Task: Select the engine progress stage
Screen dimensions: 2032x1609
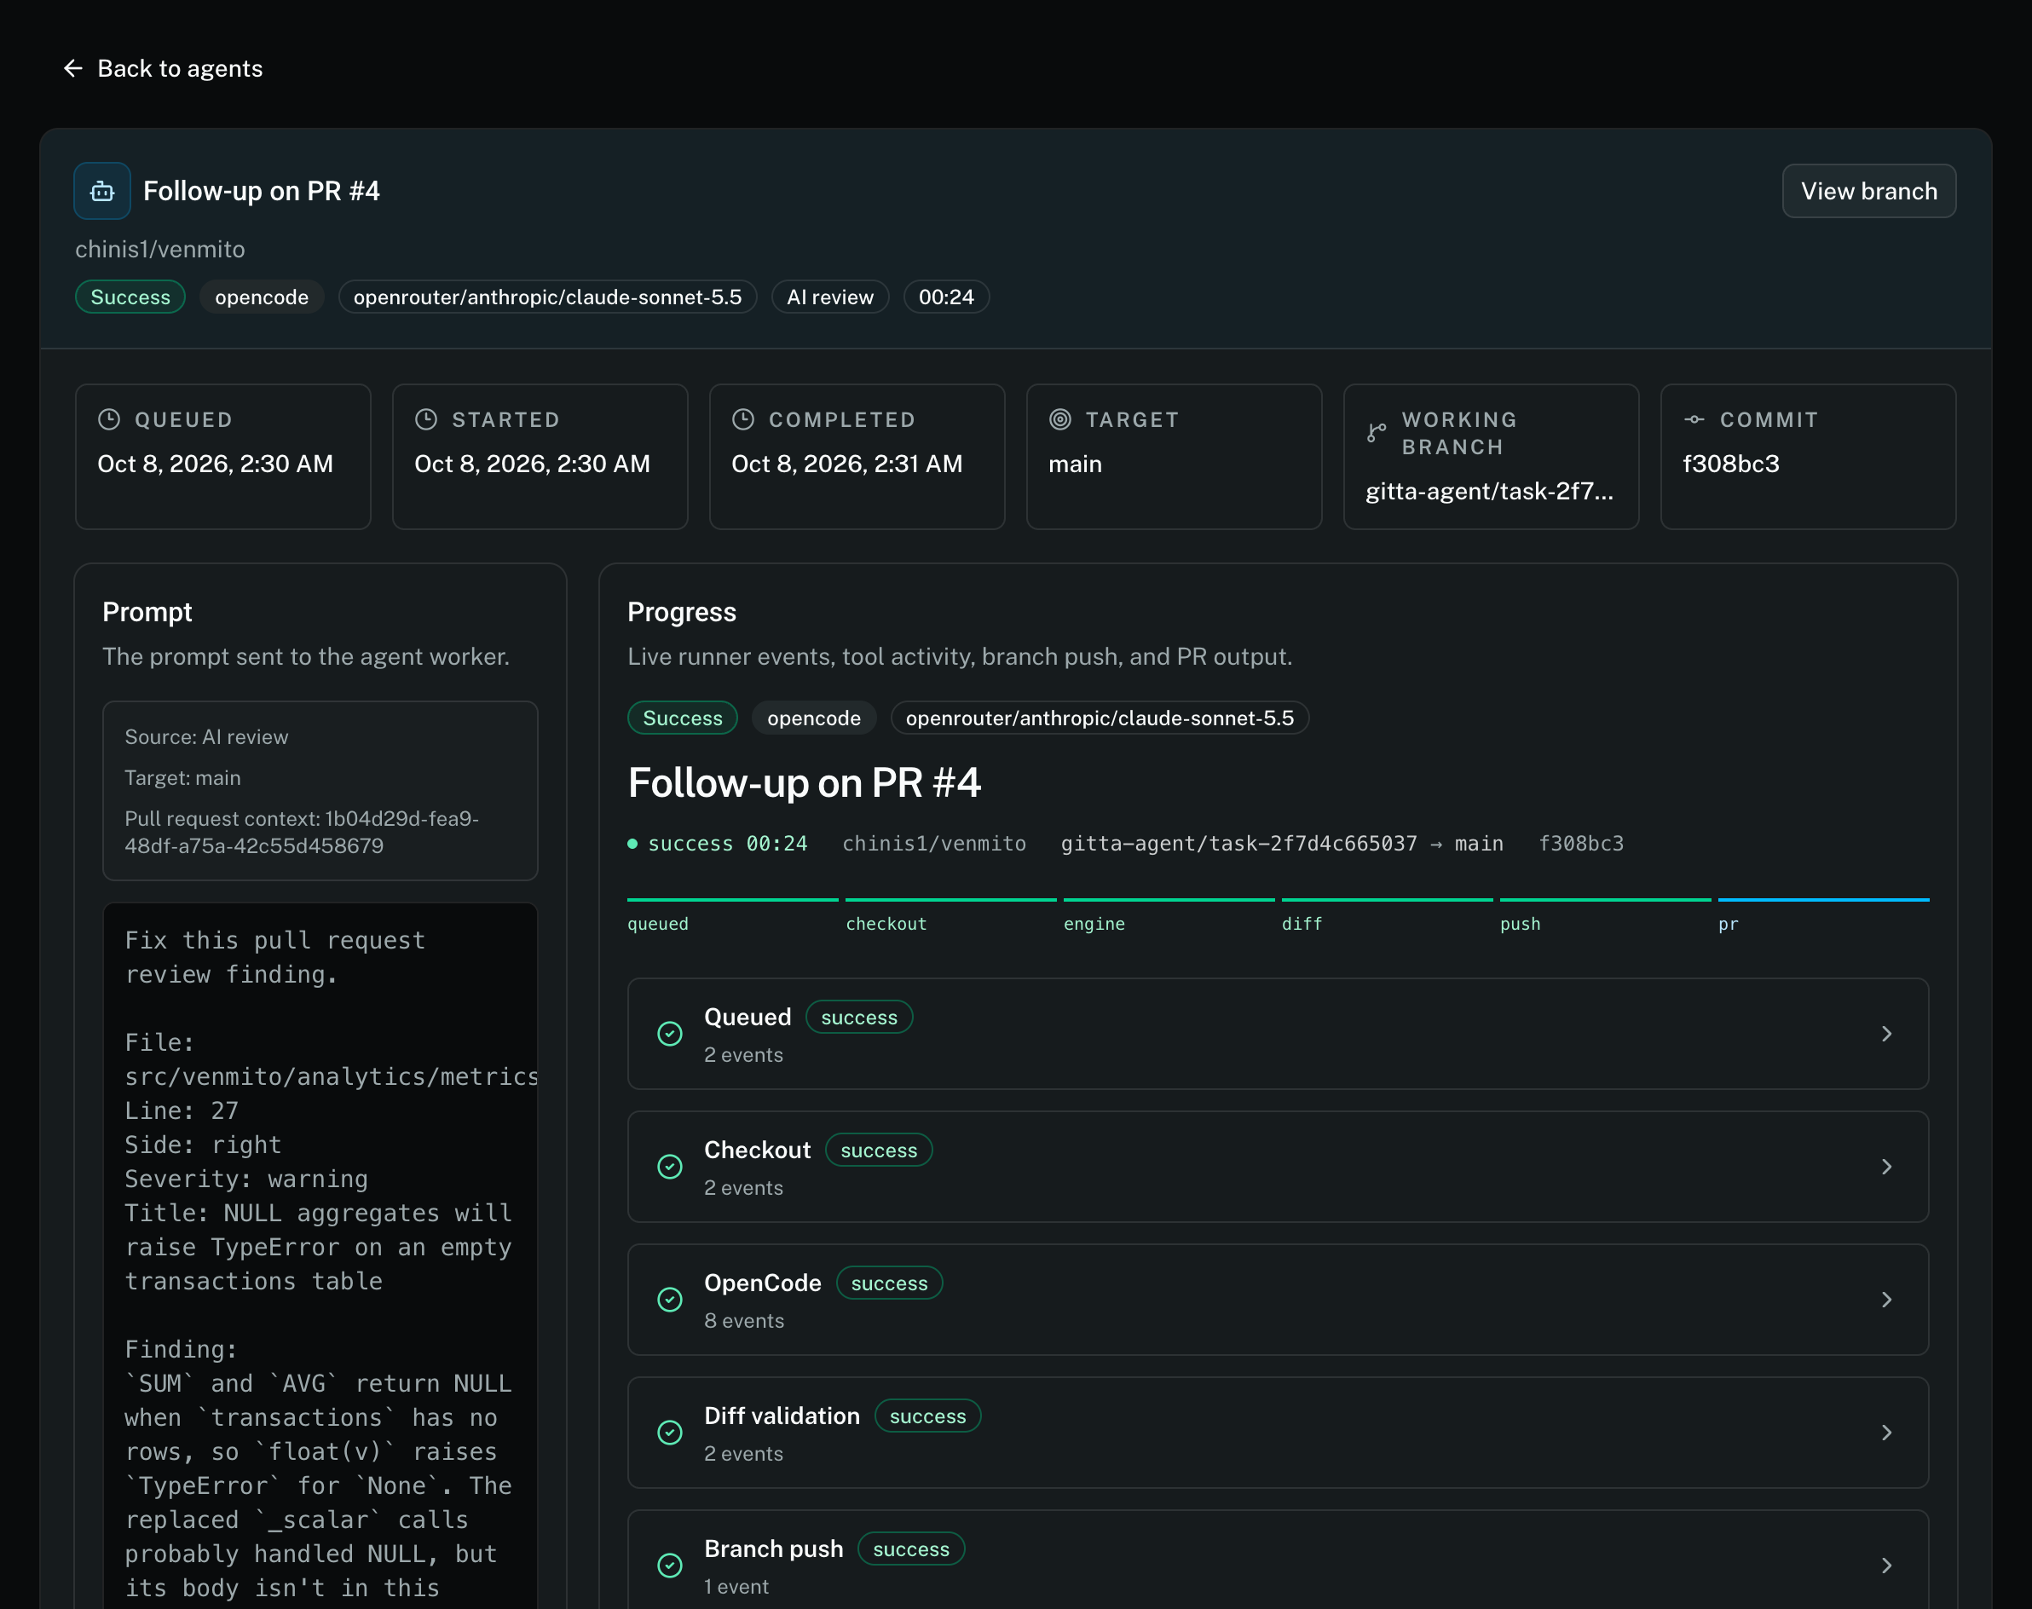Action: coord(1169,915)
